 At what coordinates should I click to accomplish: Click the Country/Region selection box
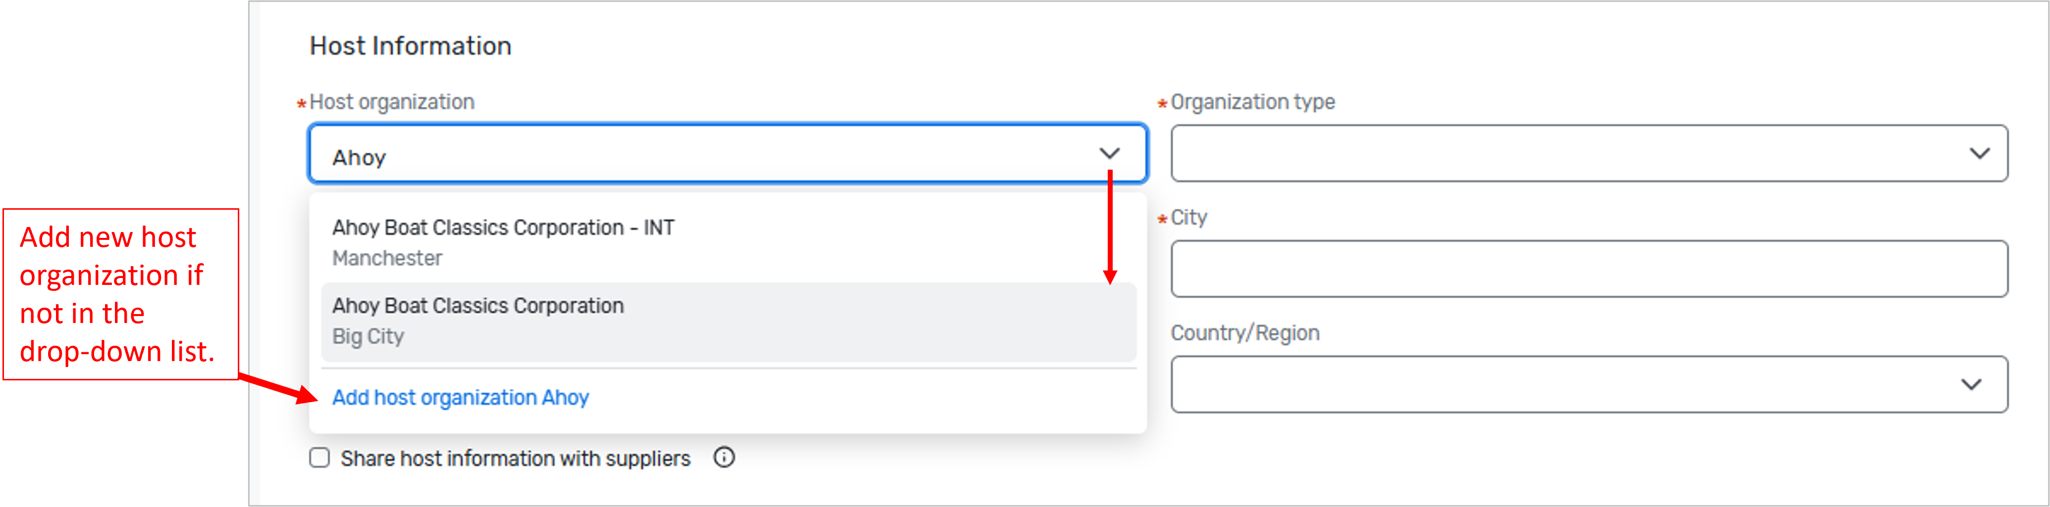(x=1592, y=384)
